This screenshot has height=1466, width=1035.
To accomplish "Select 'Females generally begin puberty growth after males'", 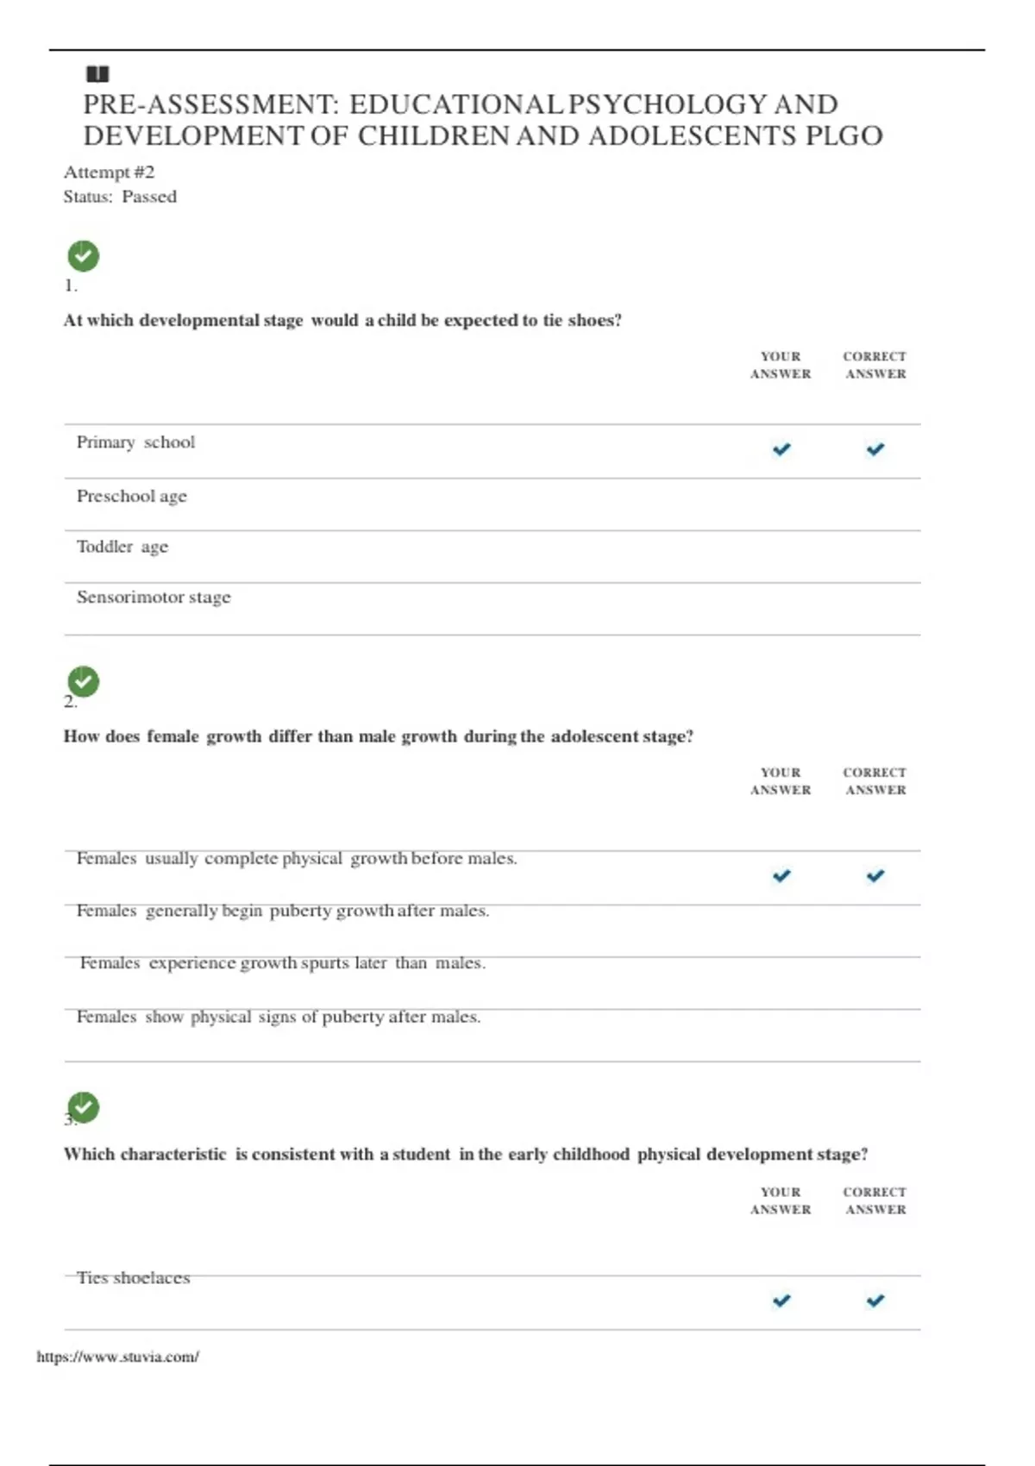I will [x=283, y=912].
